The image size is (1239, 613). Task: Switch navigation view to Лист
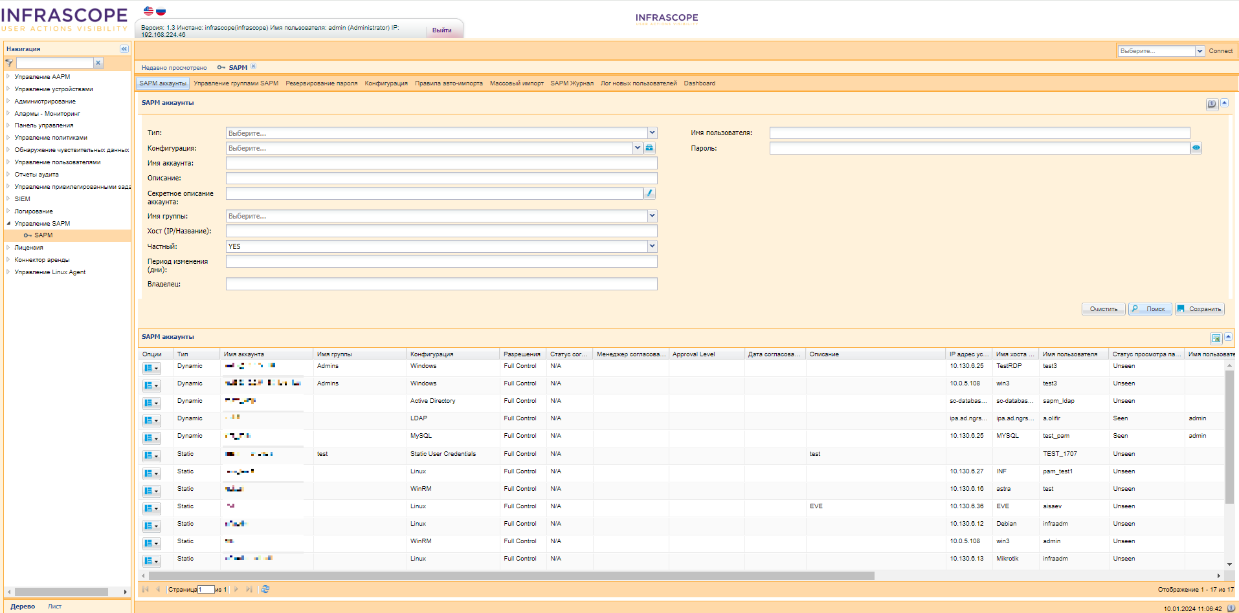coord(54,607)
